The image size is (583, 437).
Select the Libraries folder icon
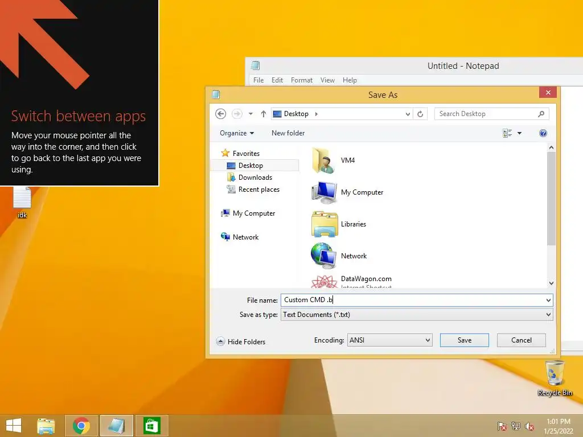(x=324, y=224)
